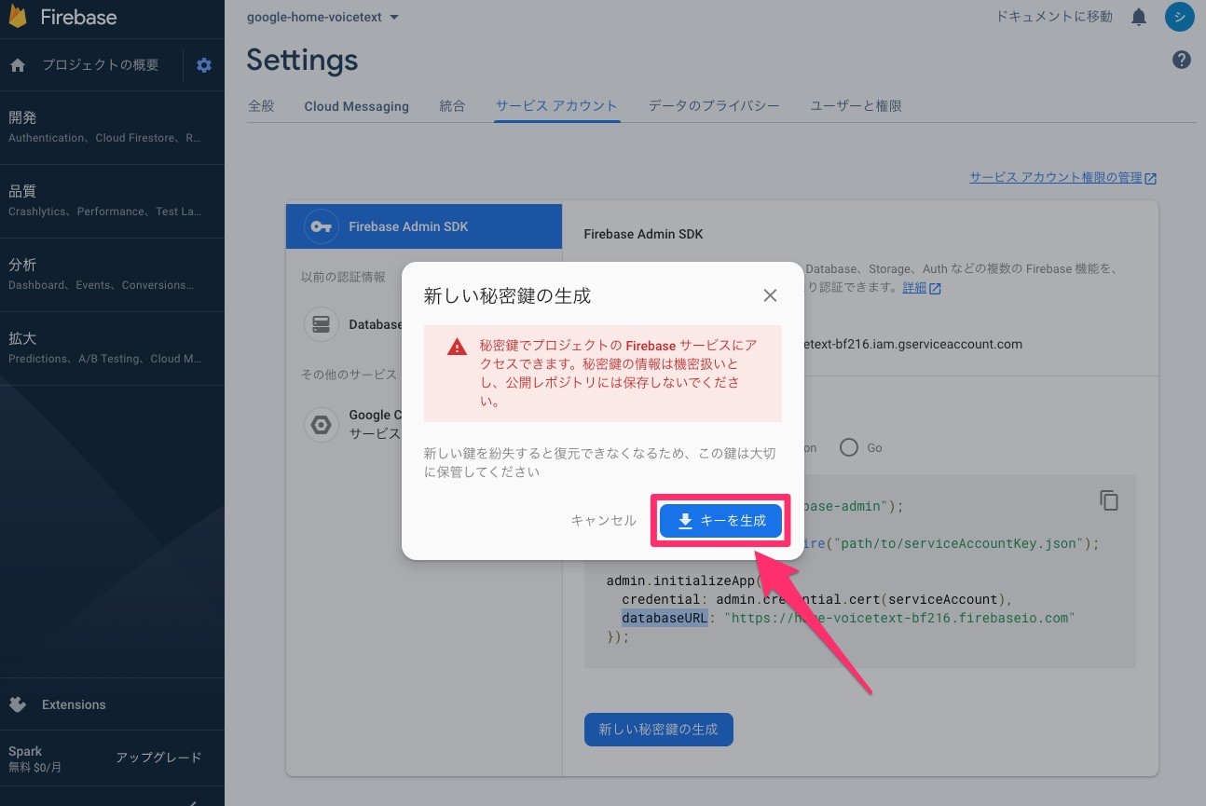Expand the 分析 sidebar section
The width and height of the screenshot is (1206, 806).
click(x=112, y=275)
